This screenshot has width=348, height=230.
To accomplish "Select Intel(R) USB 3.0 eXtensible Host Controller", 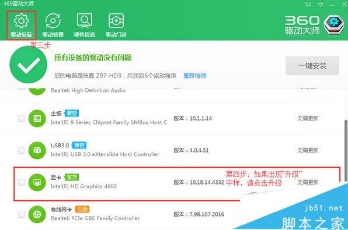I will pyautogui.click(x=105, y=154).
